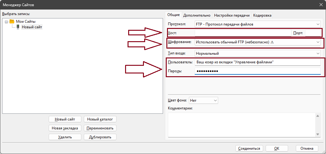The width and height of the screenshot is (326, 154).
Task: Click the Новый сайт server icon
Action: coord(18,27)
